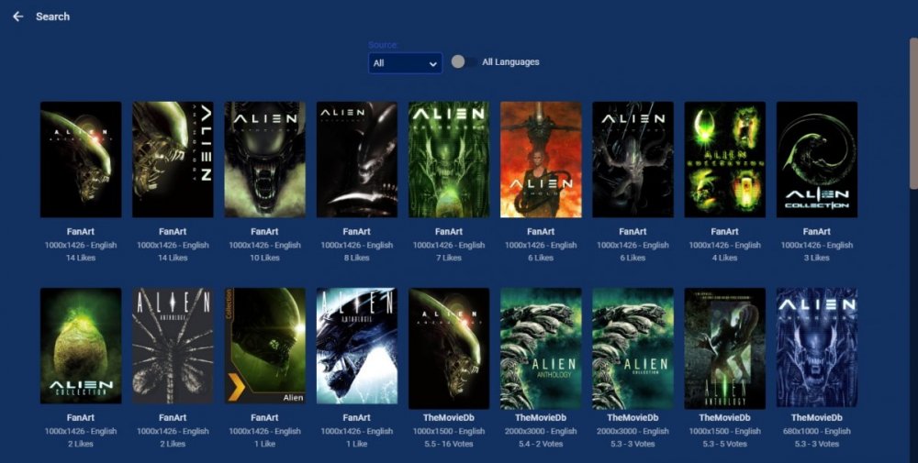Click the All Languages label text
This screenshot has height=463, width=918.
pos(510,62)
